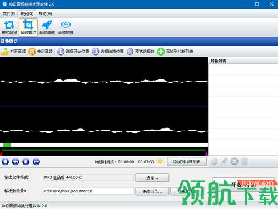The image size is (278, 209).
Task: Click the upper waveform channel display
Action: point(104,82)
